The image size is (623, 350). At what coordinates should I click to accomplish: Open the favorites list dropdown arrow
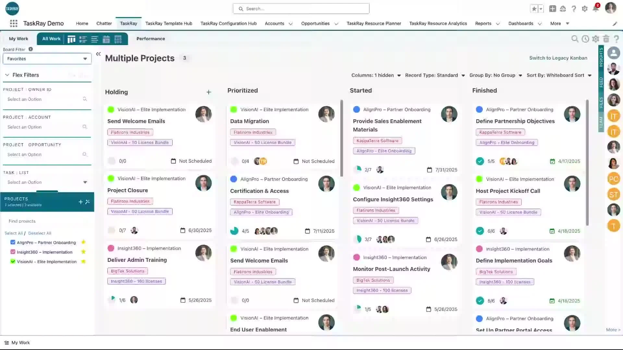click(541, 9)
